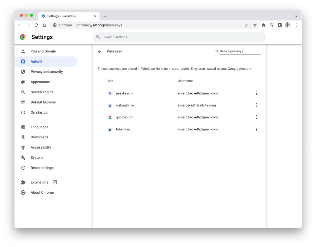Click the person icon beside You and Google
Viewport: 316px width, 247px height.
coord(23,51)
